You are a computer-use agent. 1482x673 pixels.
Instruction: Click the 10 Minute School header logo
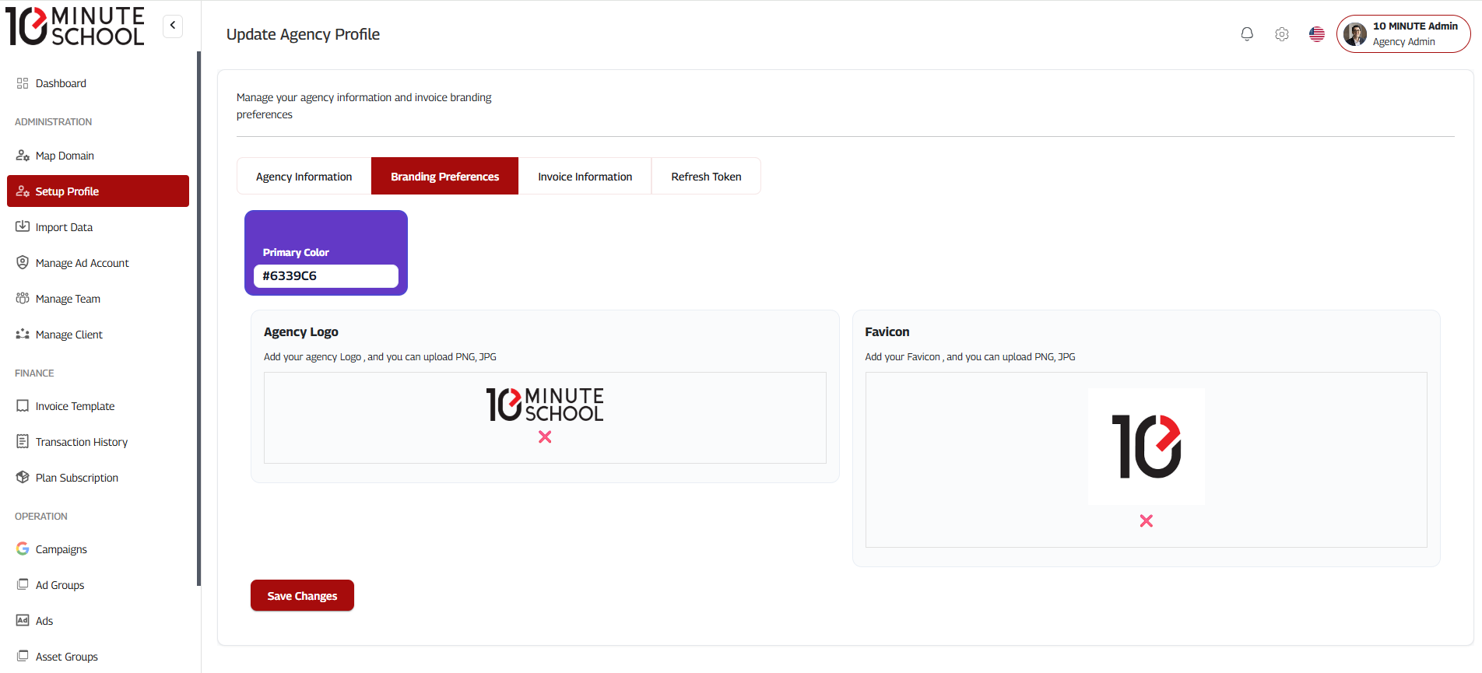tap(76, 26)
